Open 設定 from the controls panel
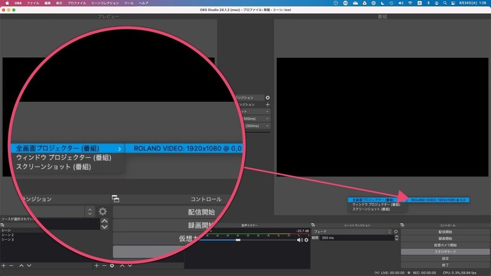 click(445, 258)
